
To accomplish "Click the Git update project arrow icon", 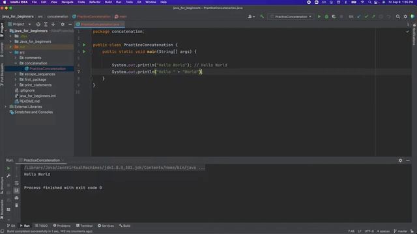I will coord(359,16).
